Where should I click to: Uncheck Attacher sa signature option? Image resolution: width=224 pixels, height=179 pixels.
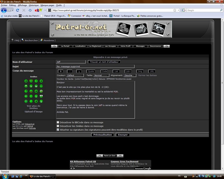pyautogui.click(x=58, y=130)
